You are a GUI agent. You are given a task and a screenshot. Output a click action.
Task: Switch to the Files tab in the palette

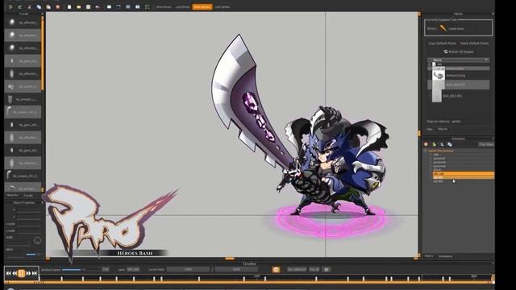tap(430, 129)
